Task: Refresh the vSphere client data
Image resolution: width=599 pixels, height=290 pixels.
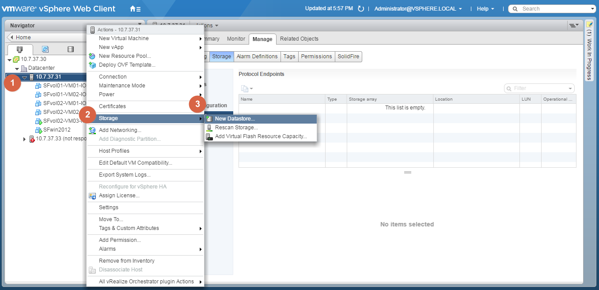Action: [x=361, y=9]
